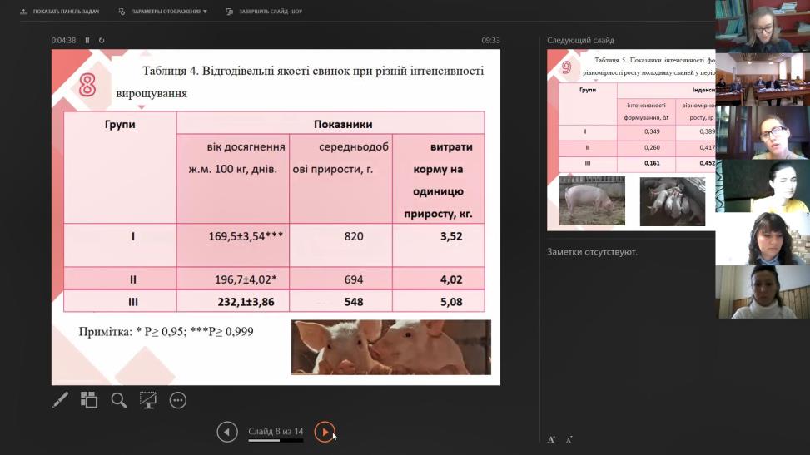The image size is (810, 455).
Task: Expand Параметры отображения dropdown
Action: tap(163, 12)
